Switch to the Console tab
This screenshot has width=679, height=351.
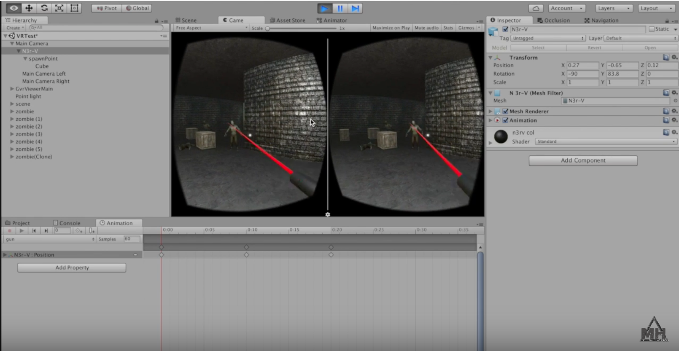click(x=67, y=223)
